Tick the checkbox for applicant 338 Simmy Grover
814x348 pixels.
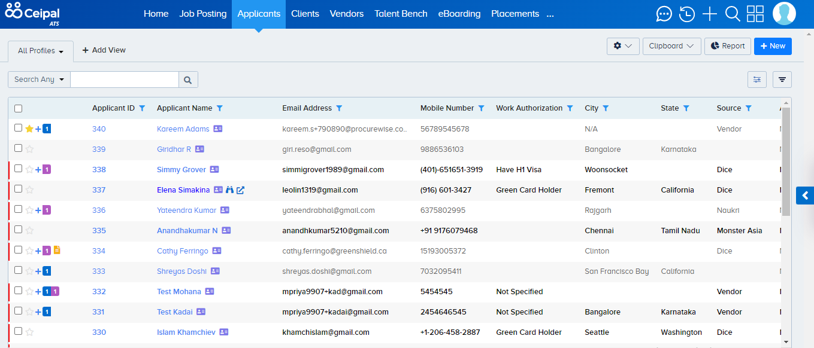click(18, 169)
